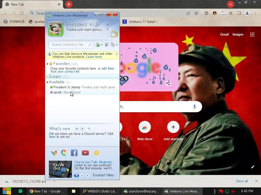Start voice search with microphone icon
The width and height of the screenshot is (261, 195).
[x=194, y=107]
